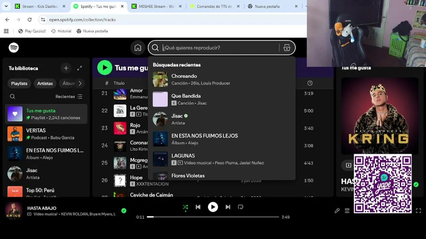
Task: Toggle repeat mode
Action: [241, 207]
